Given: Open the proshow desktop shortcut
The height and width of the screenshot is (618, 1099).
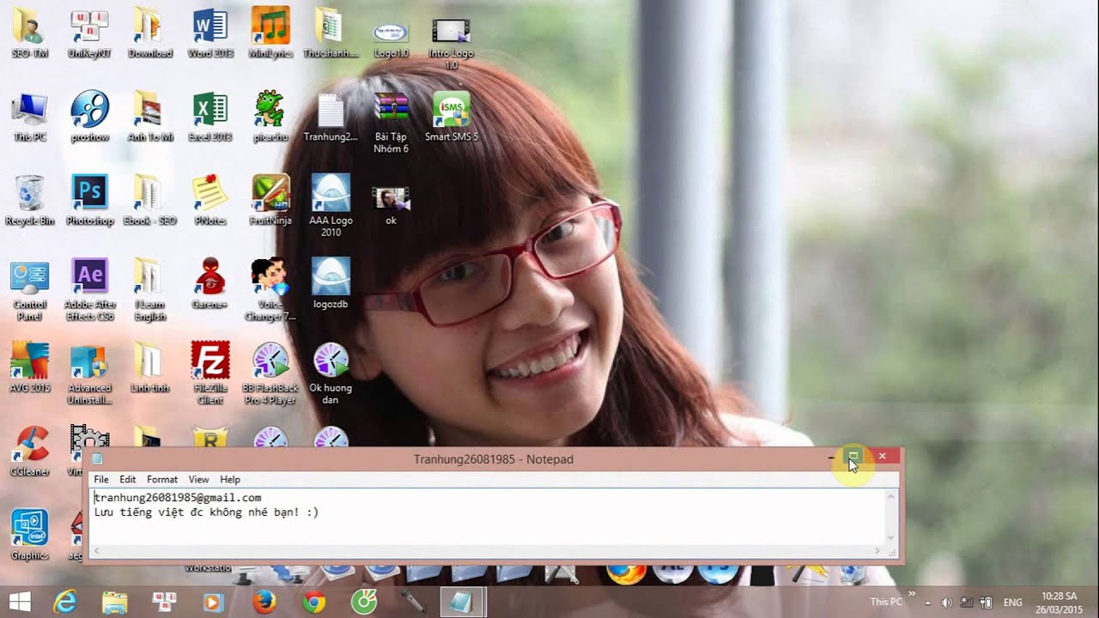Looking at the screenshot, I should (x=89, y=117).
